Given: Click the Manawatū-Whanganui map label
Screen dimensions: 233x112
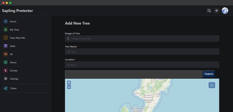Looking at the screenshot, I should 148,96.
